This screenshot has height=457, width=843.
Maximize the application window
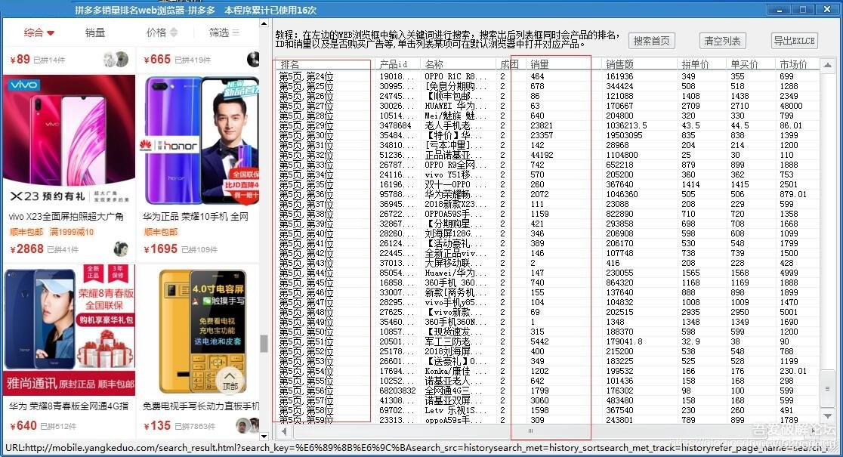[x=803, y=9]
